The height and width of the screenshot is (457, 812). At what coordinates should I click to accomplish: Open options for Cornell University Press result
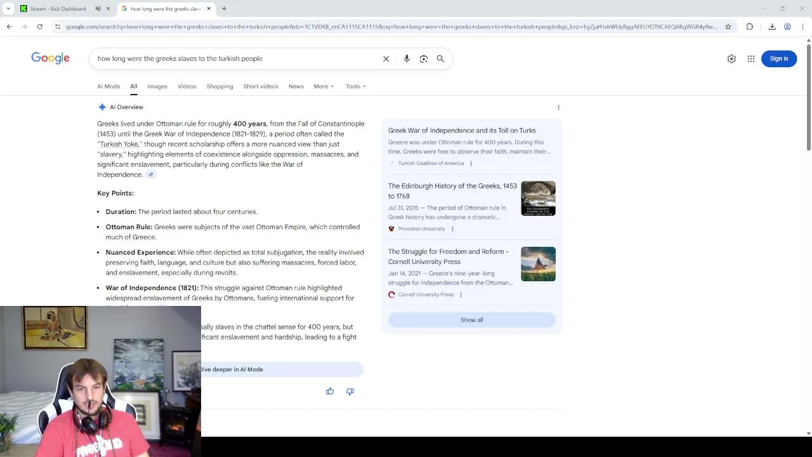461,295
